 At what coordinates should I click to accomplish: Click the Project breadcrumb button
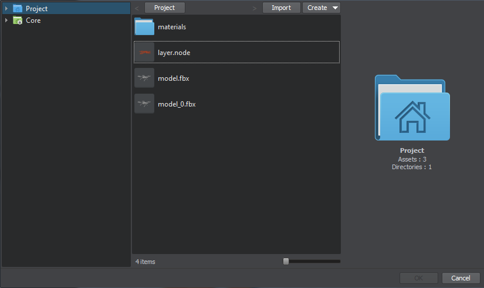coord(164,8)
